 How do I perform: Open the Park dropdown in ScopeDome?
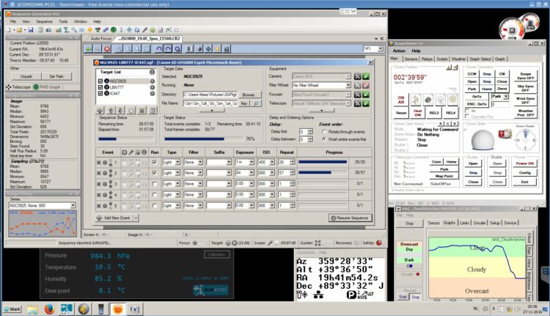506,97
